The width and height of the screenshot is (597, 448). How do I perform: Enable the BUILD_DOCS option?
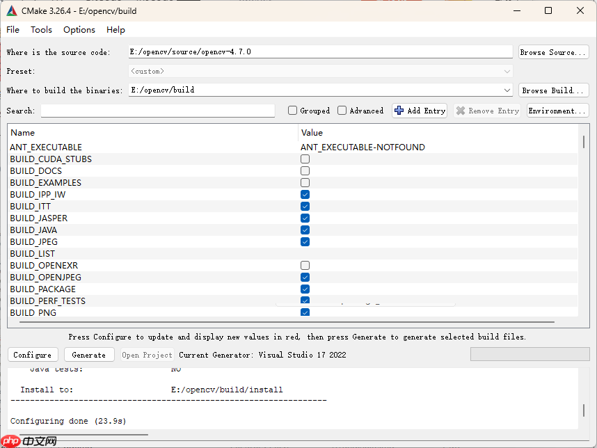[x=305, y=170]
